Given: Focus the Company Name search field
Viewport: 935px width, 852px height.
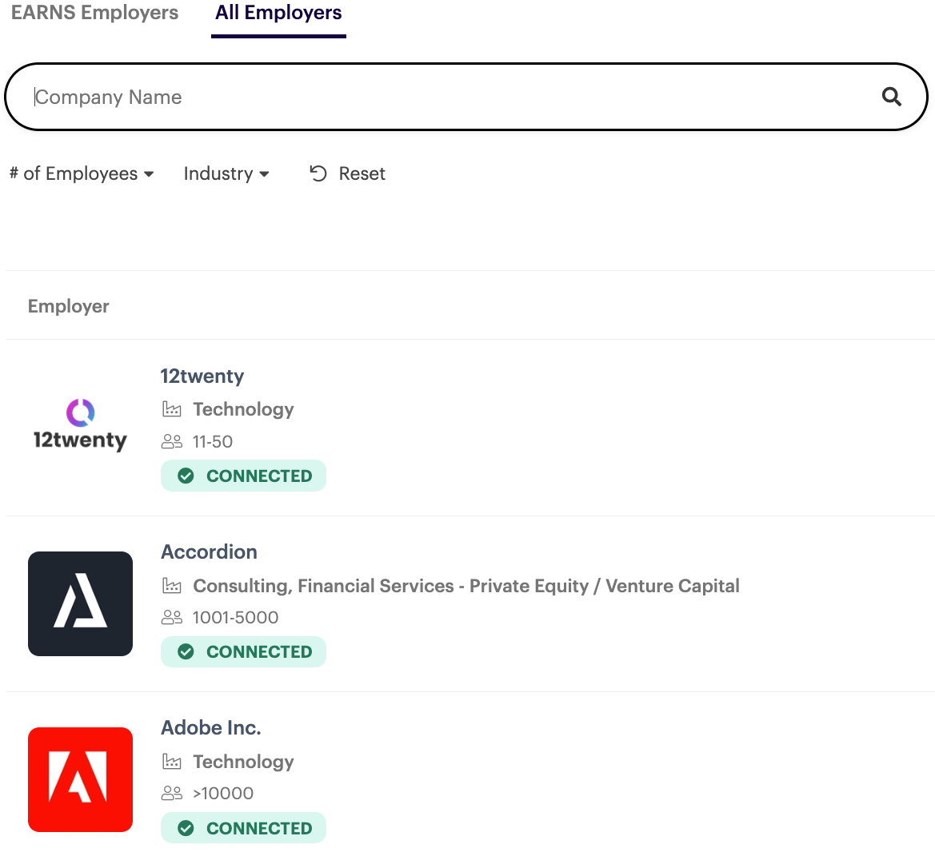Looking at the screenshot, I should [x=448, y=97].
